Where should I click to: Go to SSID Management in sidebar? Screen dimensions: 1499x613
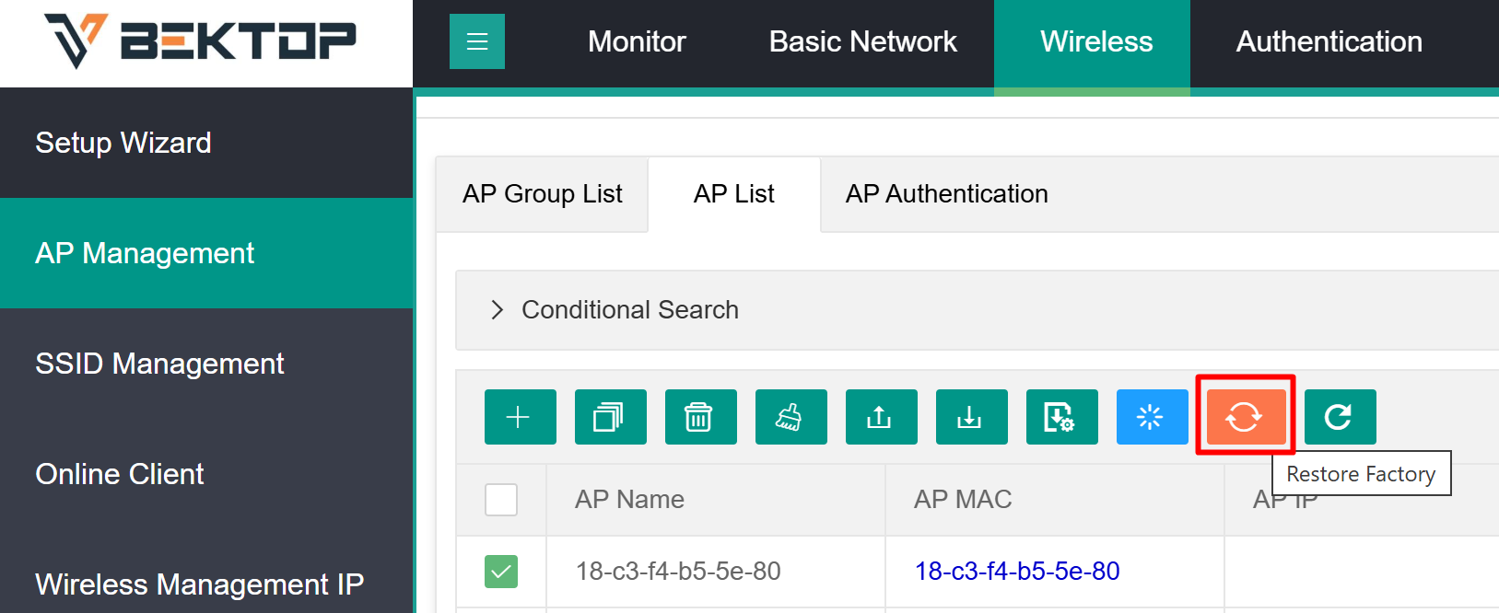(x=159, y=364)
